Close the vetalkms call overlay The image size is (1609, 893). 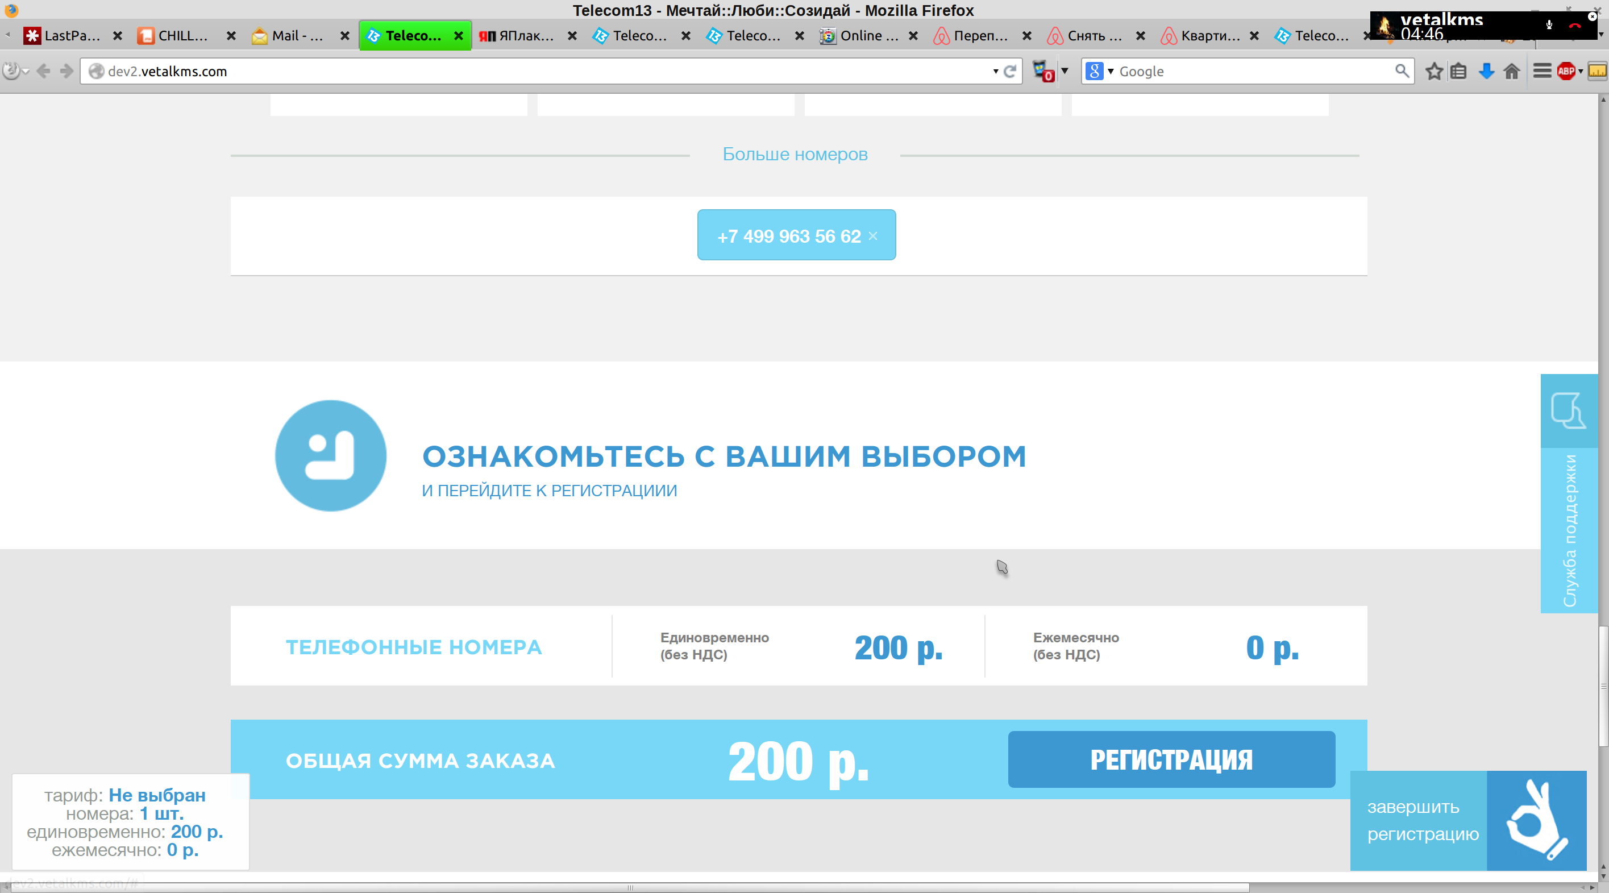(1592, 16)
